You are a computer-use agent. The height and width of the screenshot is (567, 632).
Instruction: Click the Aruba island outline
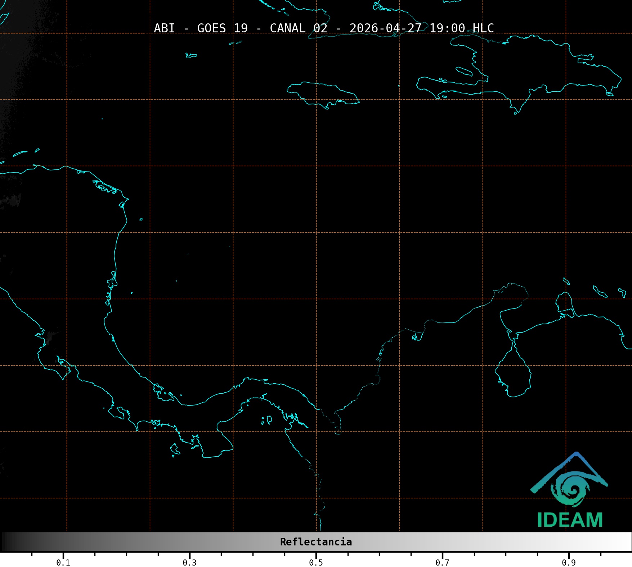[566, 281]
